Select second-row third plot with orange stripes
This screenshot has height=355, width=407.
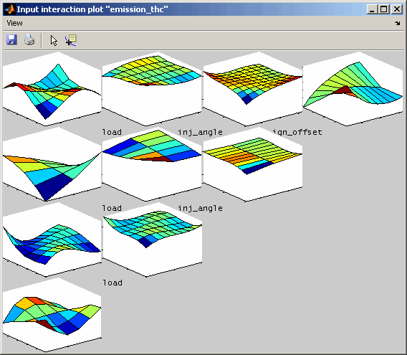252,164
